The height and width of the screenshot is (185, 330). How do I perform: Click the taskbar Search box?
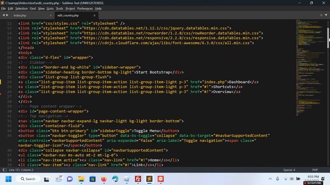[x=28, y=179]
